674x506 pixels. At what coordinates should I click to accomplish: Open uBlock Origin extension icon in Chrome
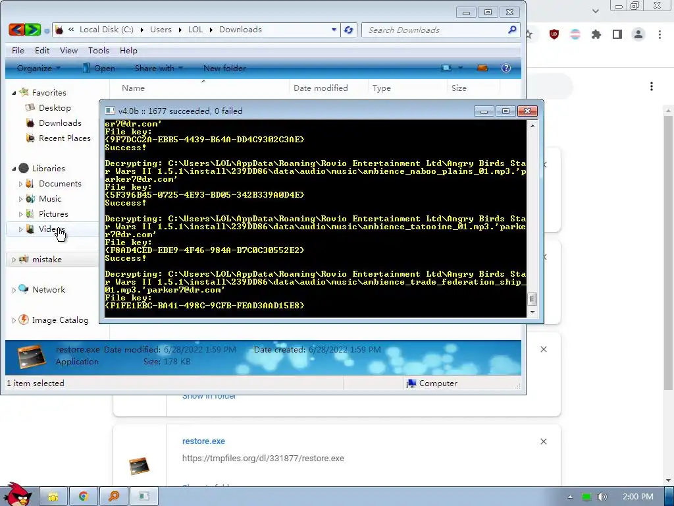[554, 34]
